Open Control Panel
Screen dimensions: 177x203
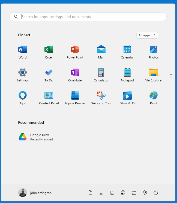click(49, 98)
